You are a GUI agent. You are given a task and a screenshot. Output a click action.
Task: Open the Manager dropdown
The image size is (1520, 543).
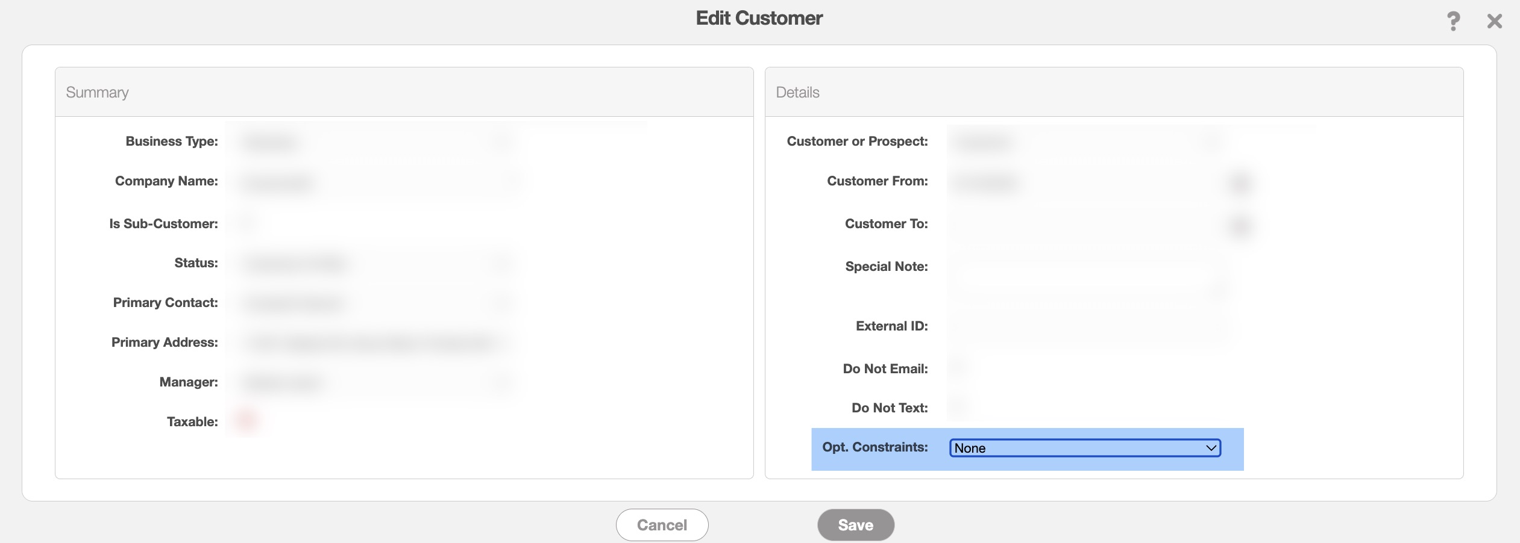(x=374, y=382)
